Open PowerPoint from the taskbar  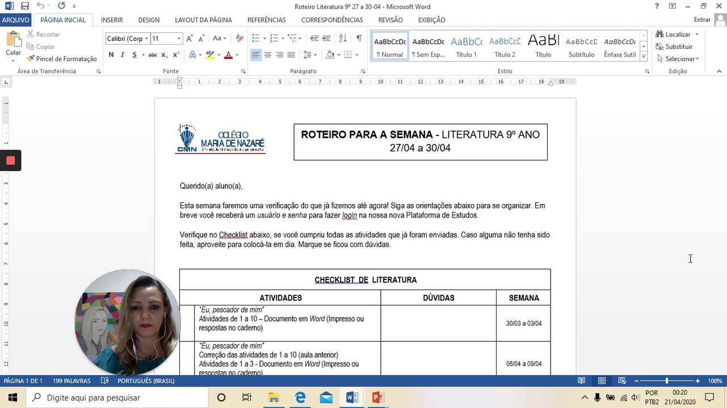[x=378, y=397]
